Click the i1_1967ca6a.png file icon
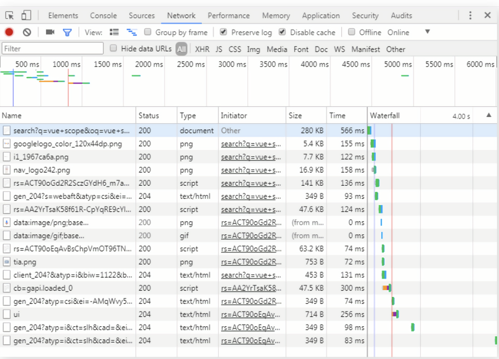Screen dimensions: 499x359 7,157
